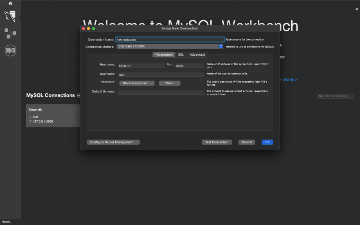
Task: Close the welcome panel with X icon
Action: [x=357, y=9]
